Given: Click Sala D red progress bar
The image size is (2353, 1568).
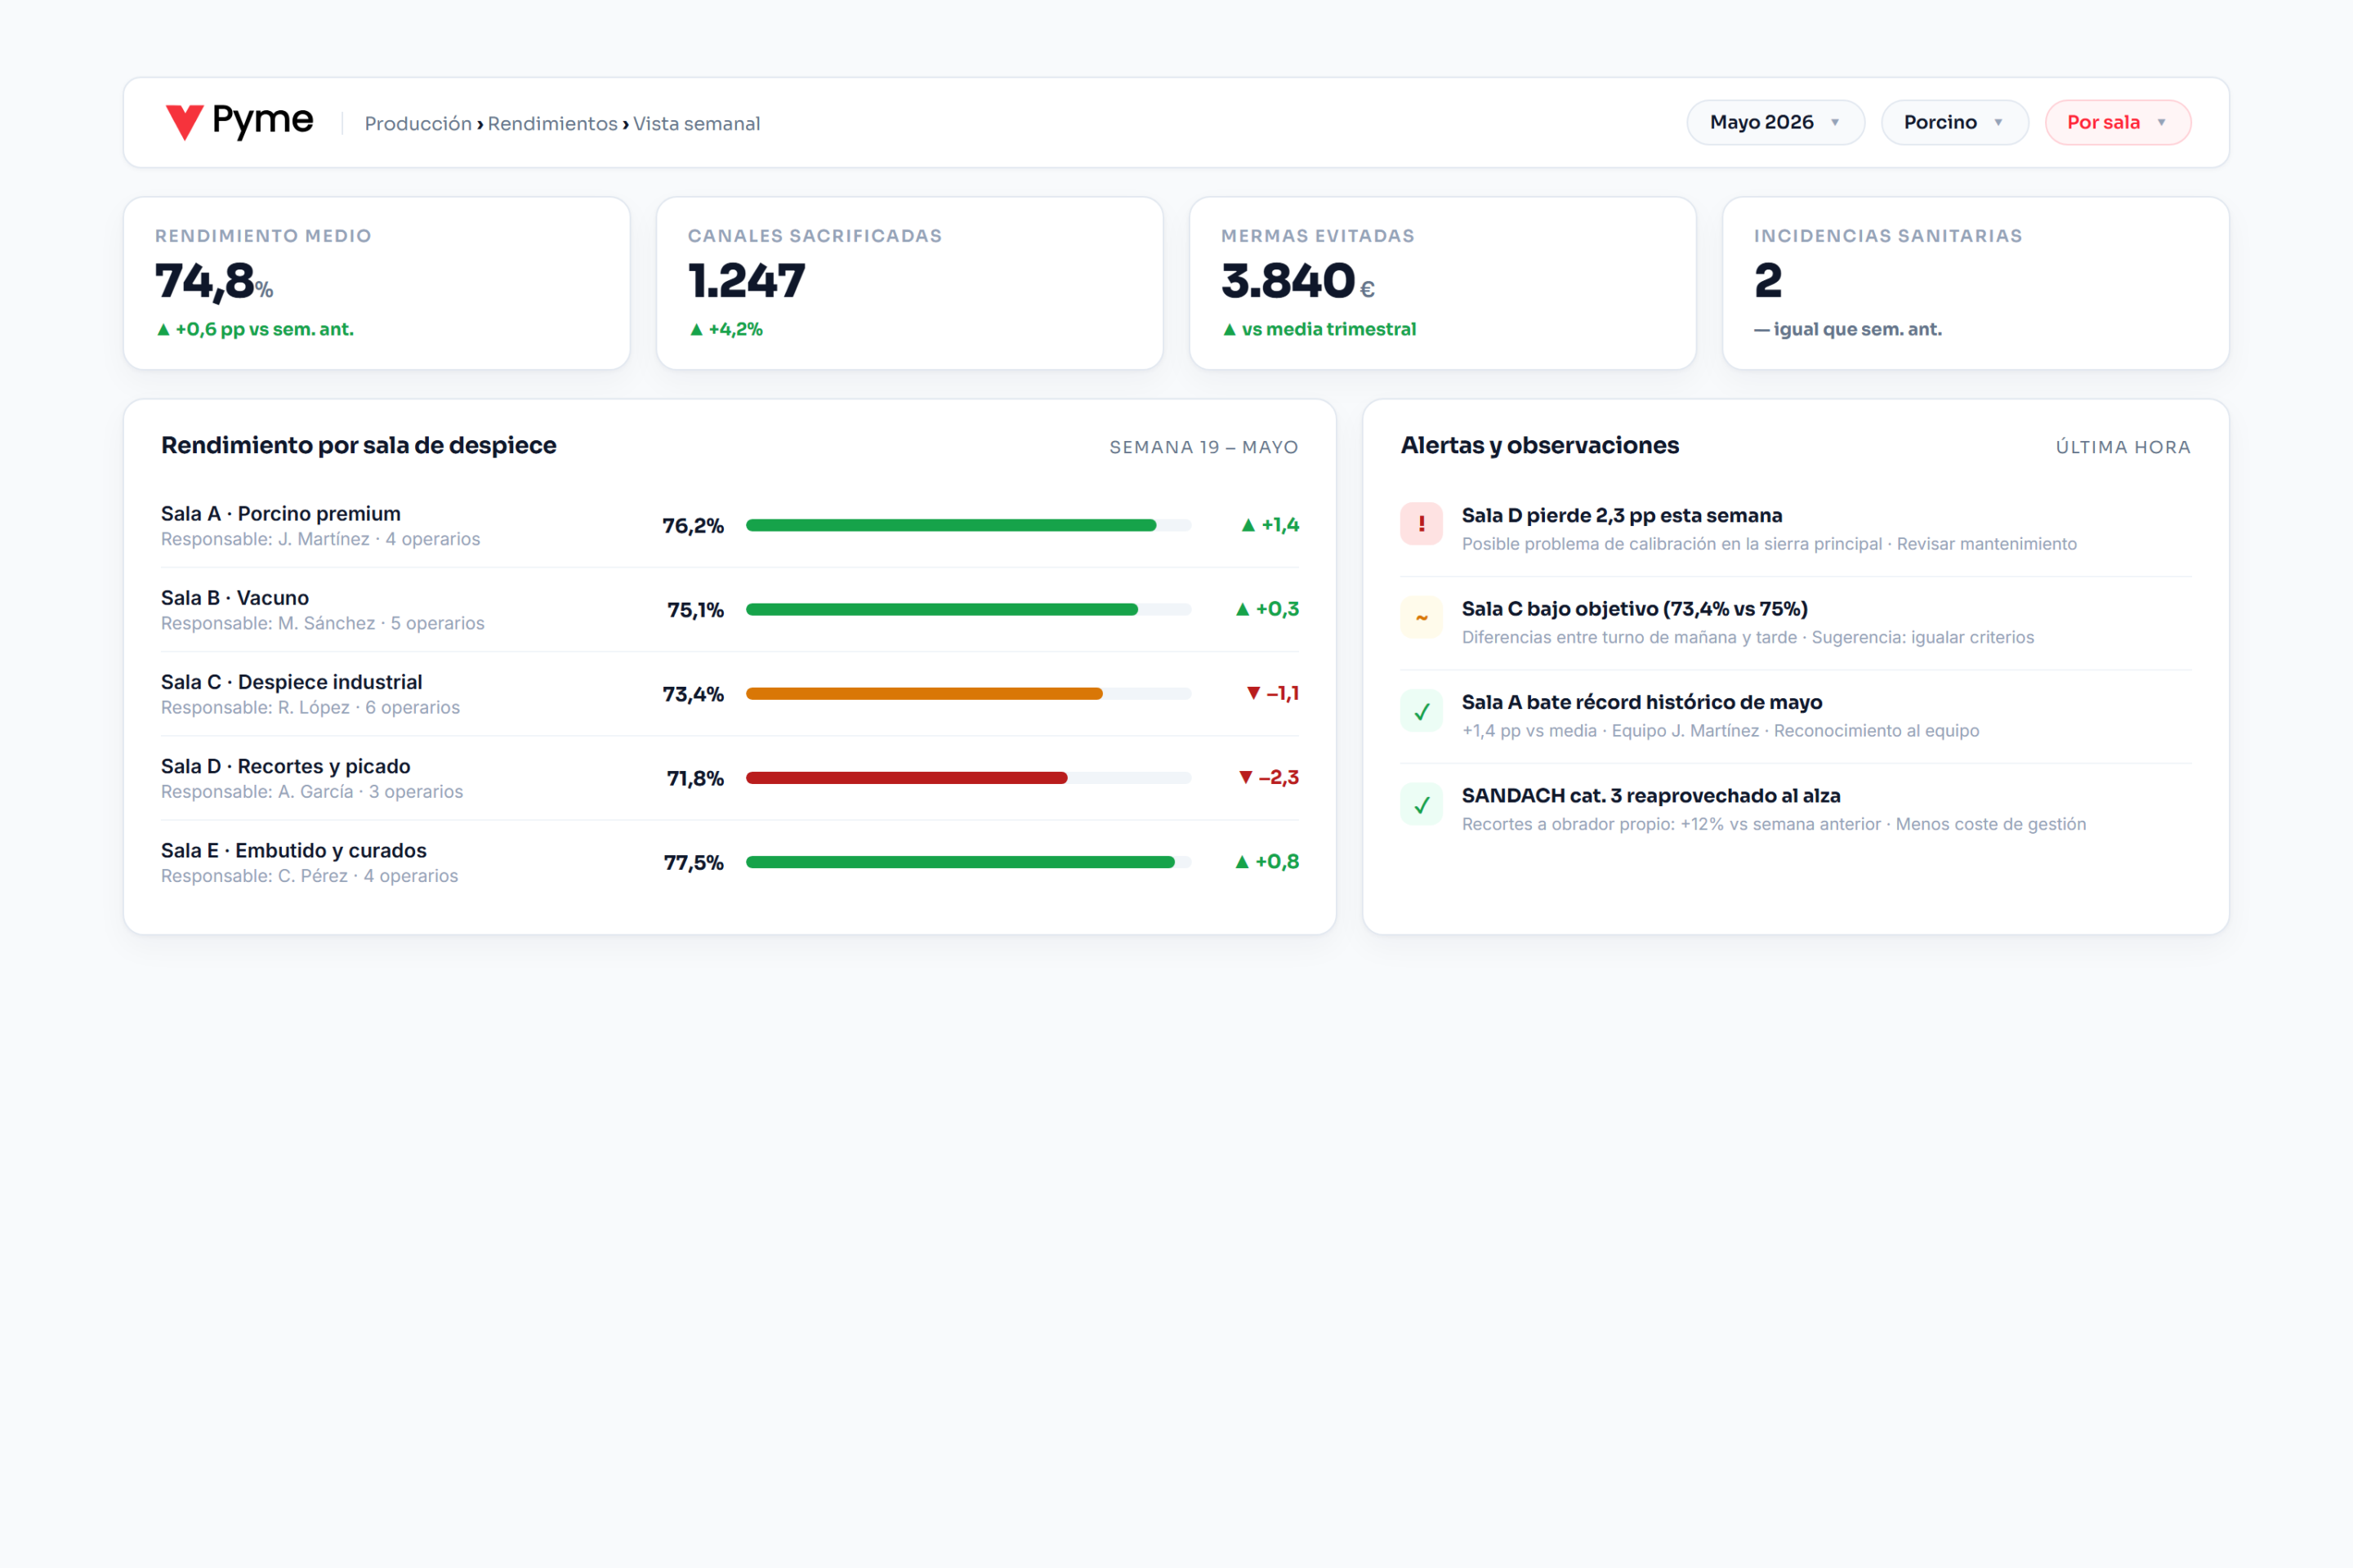Looking at the screenshot, I should pyautogui.click(x=968, y=777).
